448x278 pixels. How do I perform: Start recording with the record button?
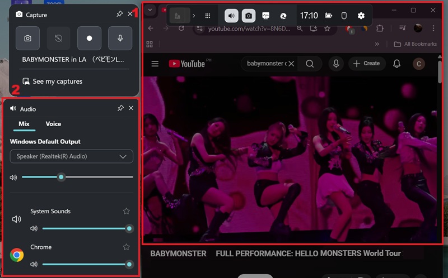pos(90,38)
